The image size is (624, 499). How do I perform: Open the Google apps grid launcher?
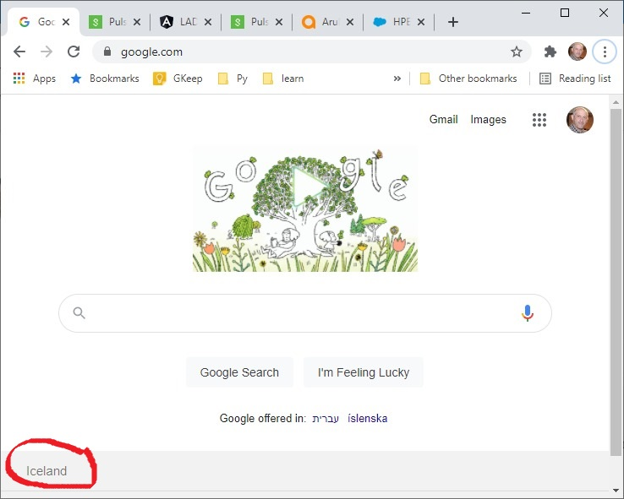click(x=539, y=120)
